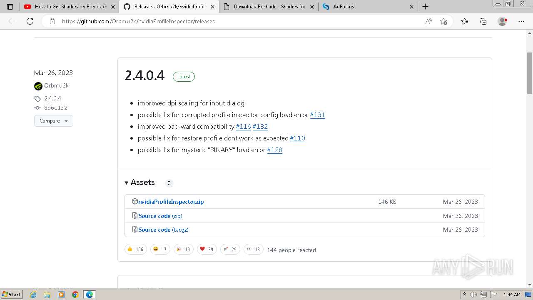
Task: Open the Favorites list icon
Action: tap(465, 21)
